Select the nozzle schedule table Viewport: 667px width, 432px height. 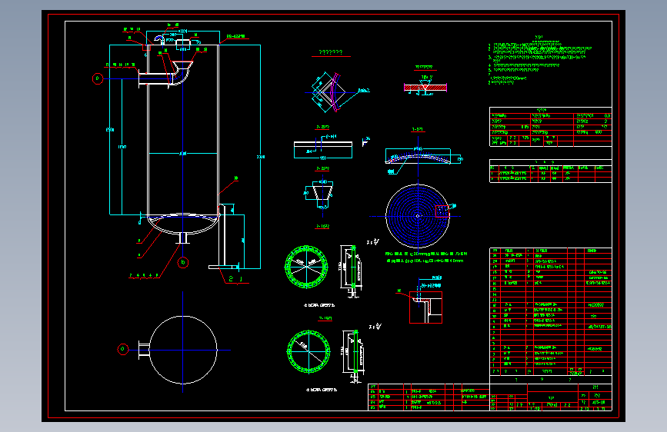(551, 171)
